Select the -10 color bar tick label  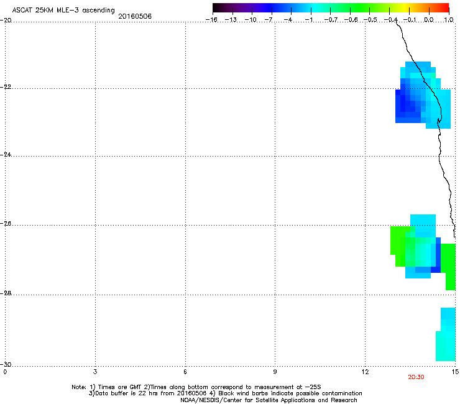point(251,20)
